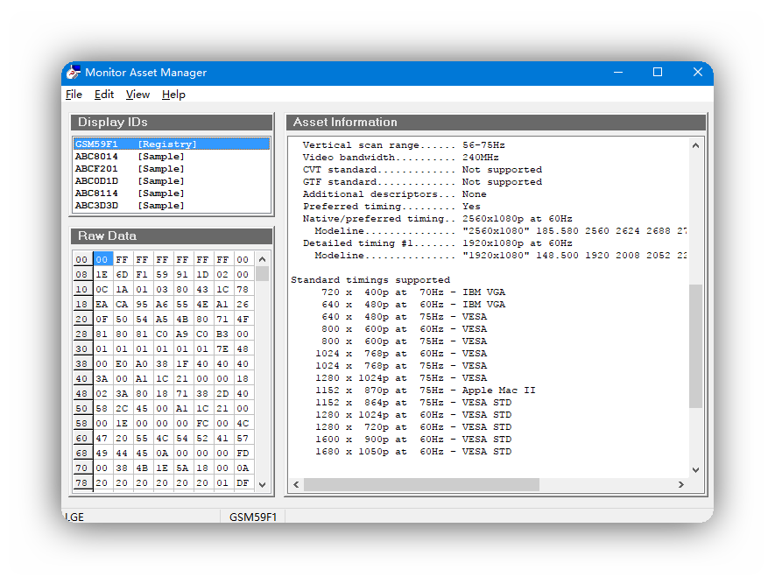Click the 1680 x 1050p VESA STD timing
This screenshot has width=775, height=584.
click(413, 452)
